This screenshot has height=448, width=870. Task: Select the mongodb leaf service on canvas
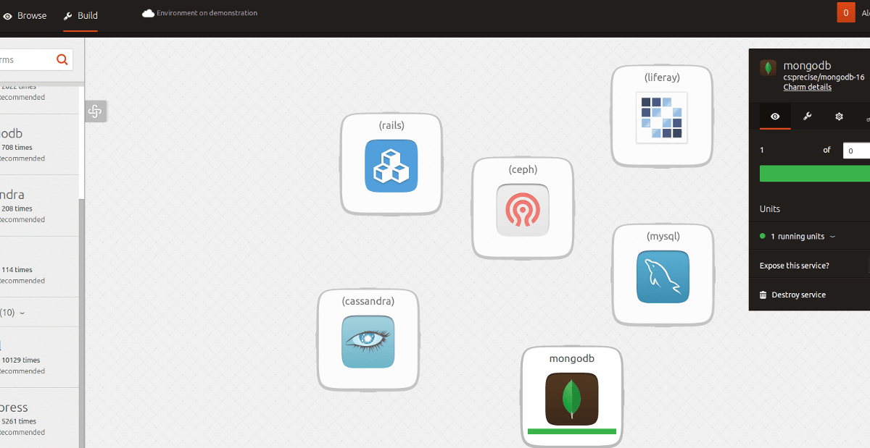coord(572,399)
